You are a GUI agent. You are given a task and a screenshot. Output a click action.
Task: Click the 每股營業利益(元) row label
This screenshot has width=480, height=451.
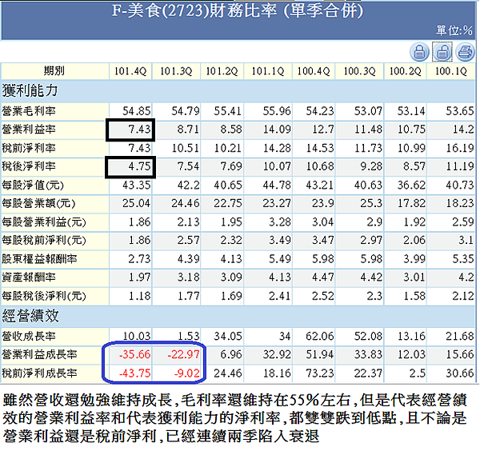pos(44,222)
